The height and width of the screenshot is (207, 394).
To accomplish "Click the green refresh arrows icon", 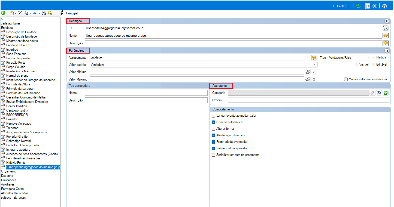I will tap(358, 6).
